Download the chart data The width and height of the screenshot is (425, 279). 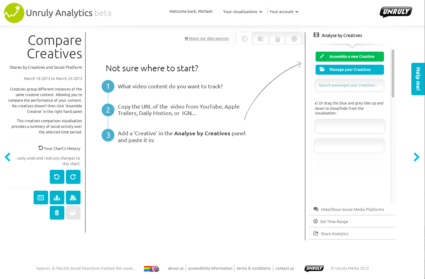(x=57, y=198)
